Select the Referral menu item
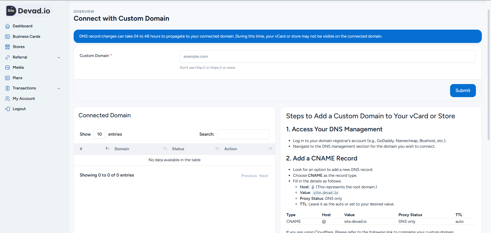Screen dimensions: 491x233 point(20,57)
